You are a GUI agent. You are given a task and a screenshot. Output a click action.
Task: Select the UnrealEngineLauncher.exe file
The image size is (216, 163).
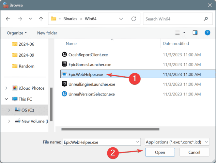pyautogui.click(x=92, y=84)
